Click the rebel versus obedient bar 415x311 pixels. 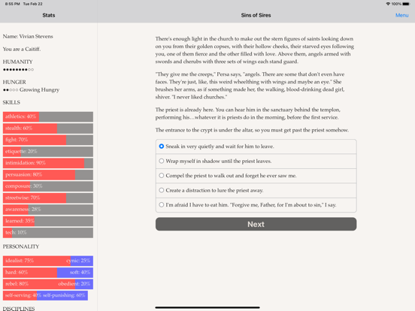48,284
